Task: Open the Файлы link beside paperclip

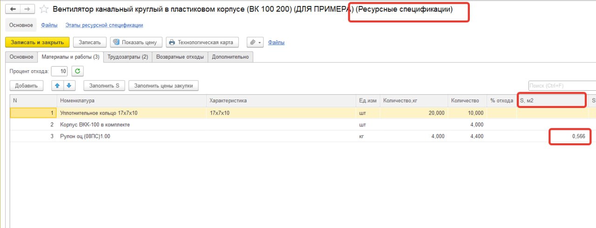Action: pyautogui.click(x=276, y=42)
